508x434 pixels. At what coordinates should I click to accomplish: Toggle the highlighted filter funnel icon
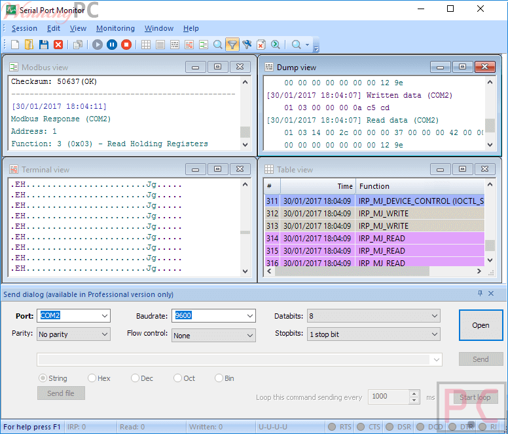[232, 45]
